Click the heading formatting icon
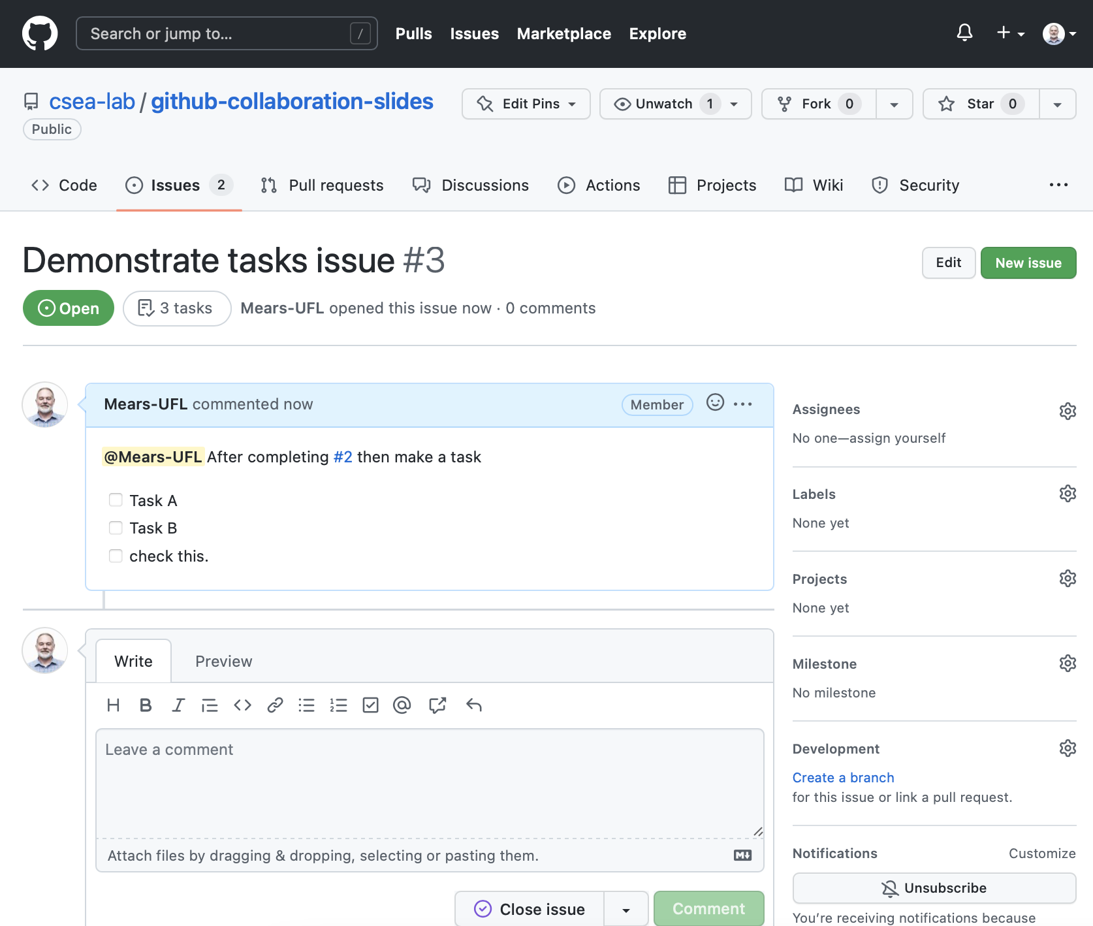 click(x=113, y=705)
